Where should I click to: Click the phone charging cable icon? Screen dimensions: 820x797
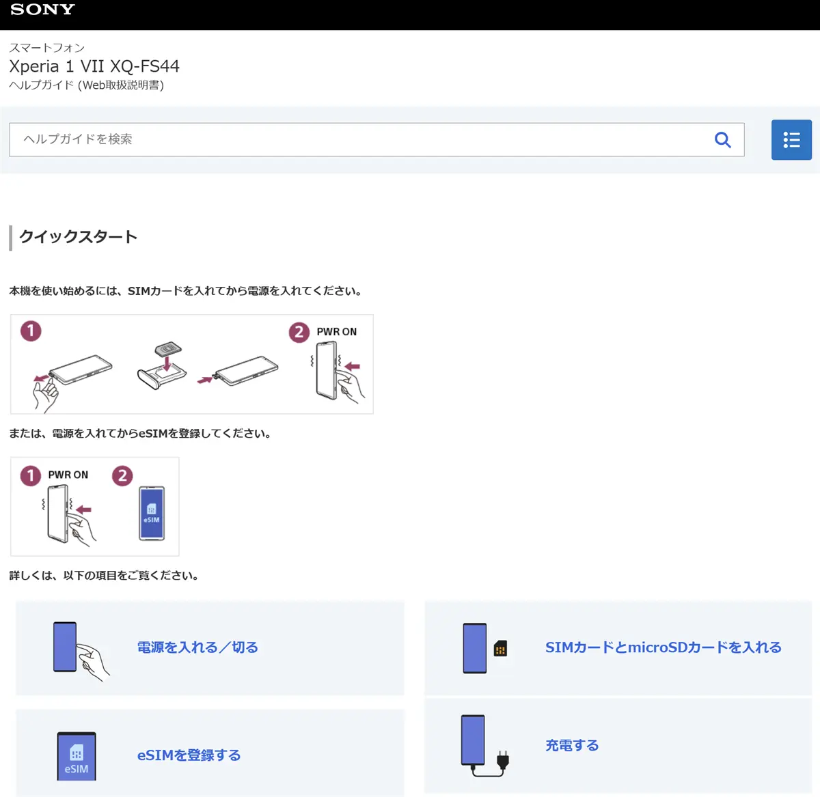coord(485,746)
